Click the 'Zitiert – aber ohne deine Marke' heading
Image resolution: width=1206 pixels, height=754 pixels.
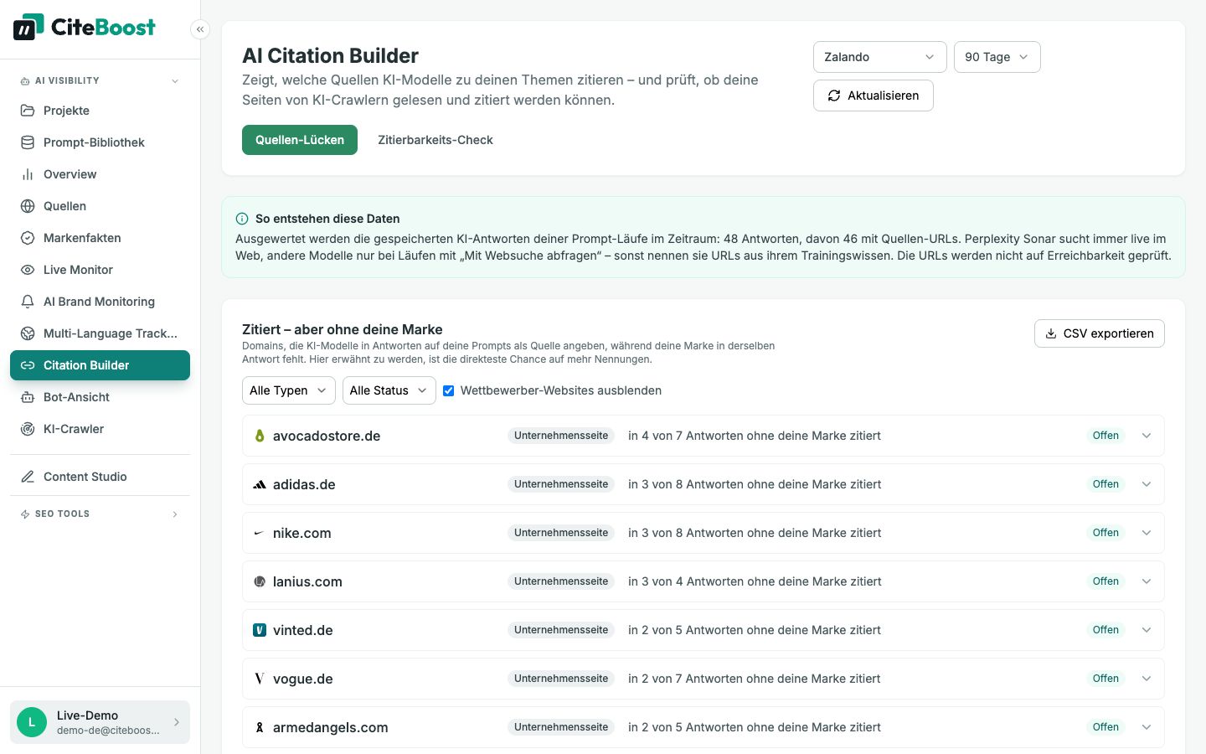coord(343,329)
